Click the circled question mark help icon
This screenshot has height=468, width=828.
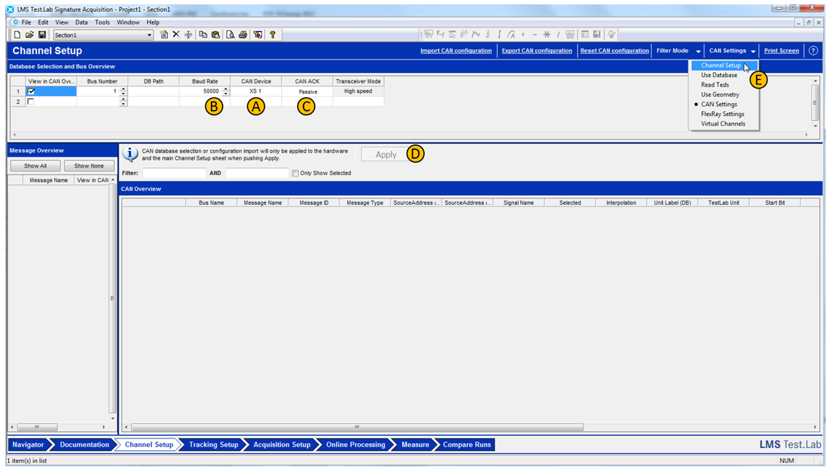813,51
